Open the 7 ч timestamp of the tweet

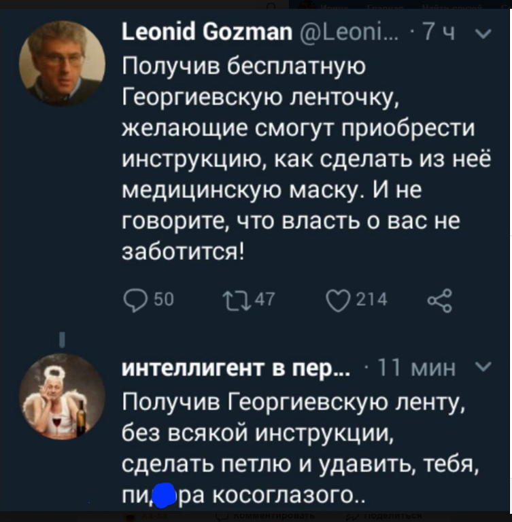(x=439, y=33)
